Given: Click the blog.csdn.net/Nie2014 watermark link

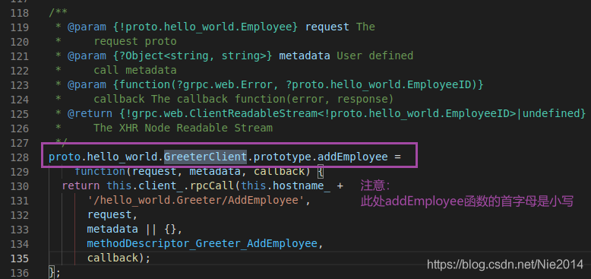Looking at the screenshot, I should pos(504,265).
